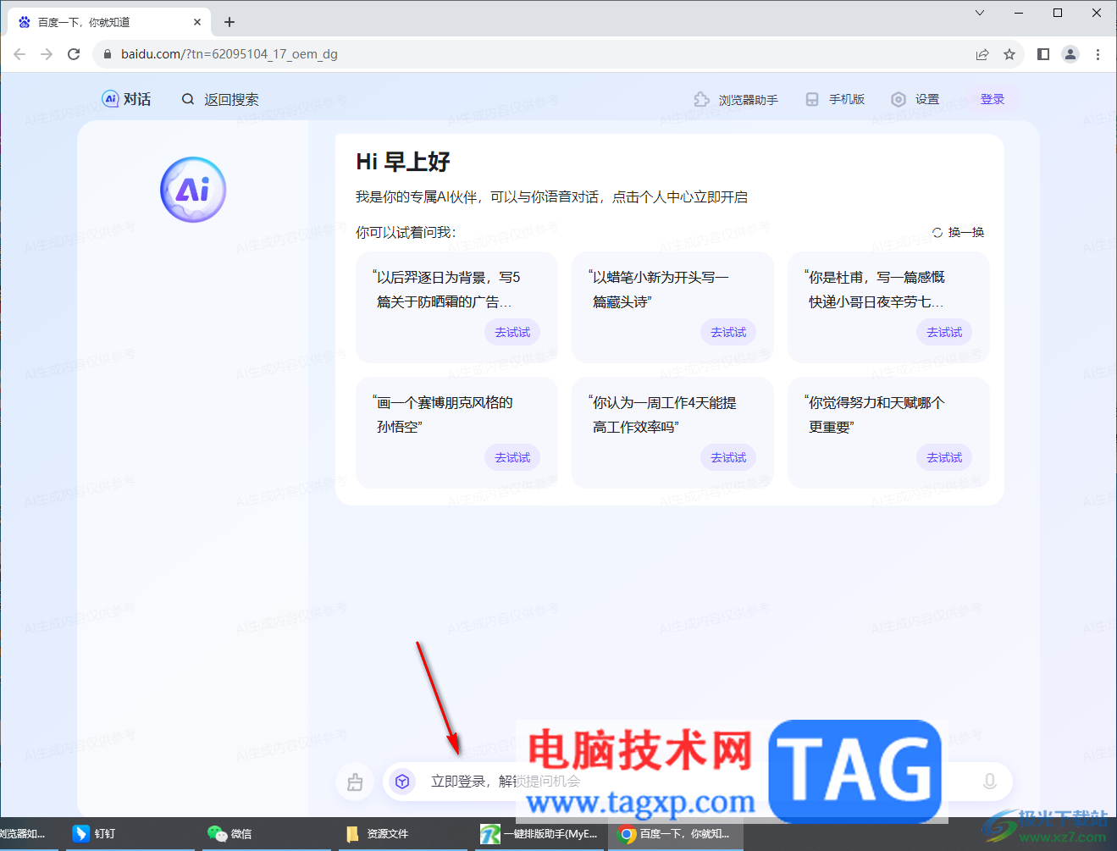Screen dimensions: 1117x851
Task: Open the 浏览器助手 browser assistant
Action: [x=735, y=100]
